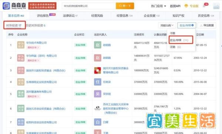Viewport: 222px width, 134px height.
Task: Click the tag under 华为终端（深圳）有限公司
Action: coord(33,61)
